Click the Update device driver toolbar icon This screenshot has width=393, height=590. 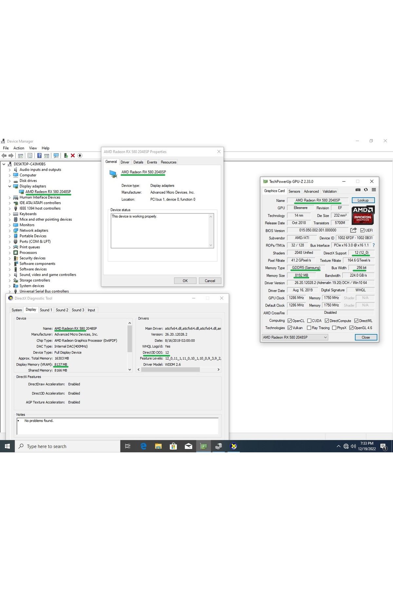click(66, 156)
